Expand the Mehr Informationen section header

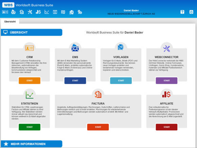[x=31, y=144]
